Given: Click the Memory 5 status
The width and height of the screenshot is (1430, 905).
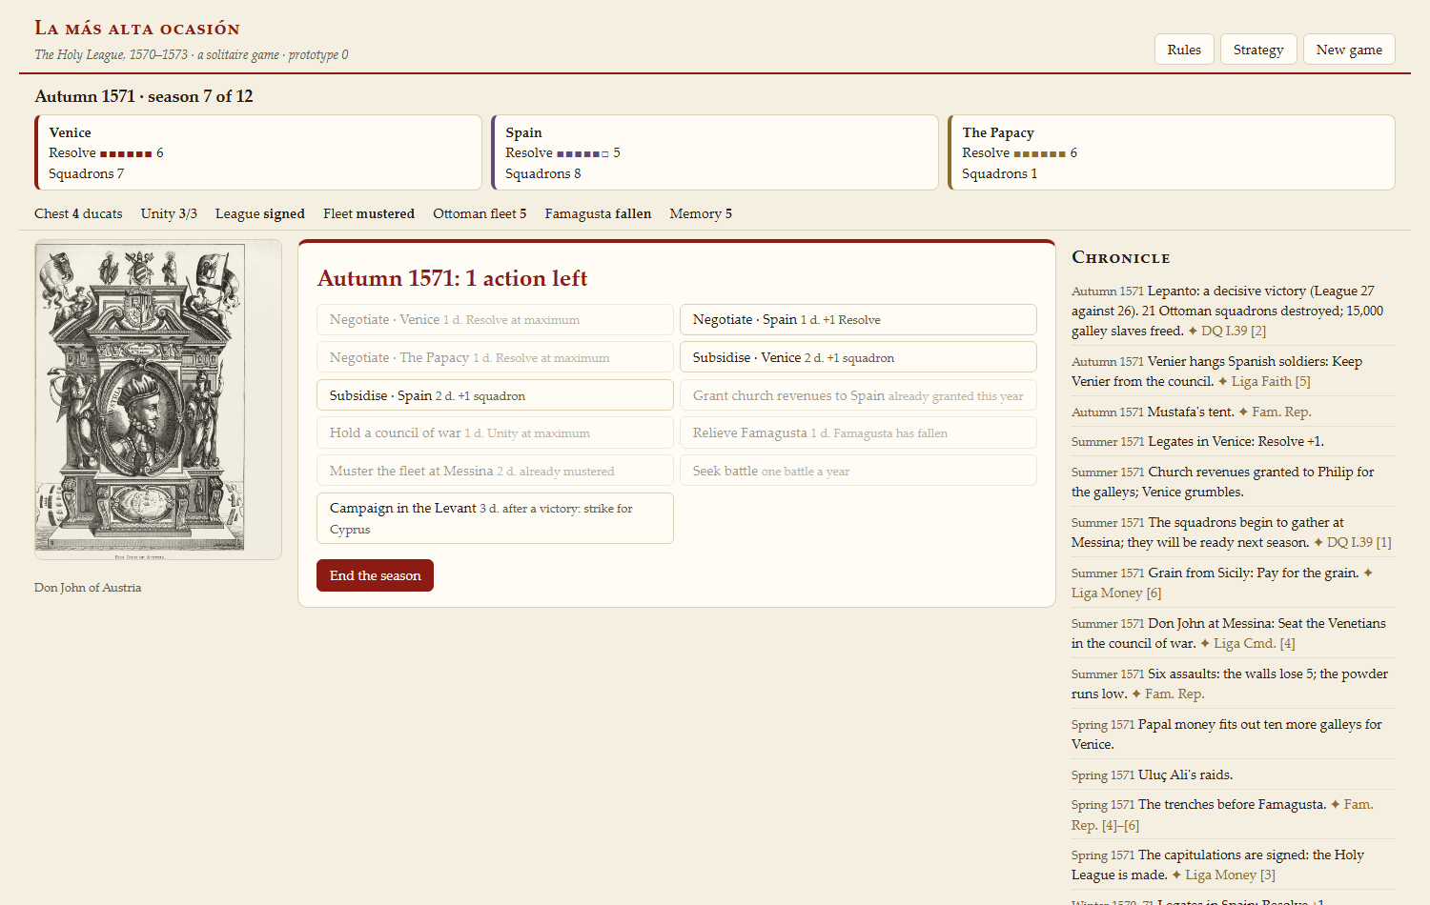Looking at the screenshot, I should [701, 213].
